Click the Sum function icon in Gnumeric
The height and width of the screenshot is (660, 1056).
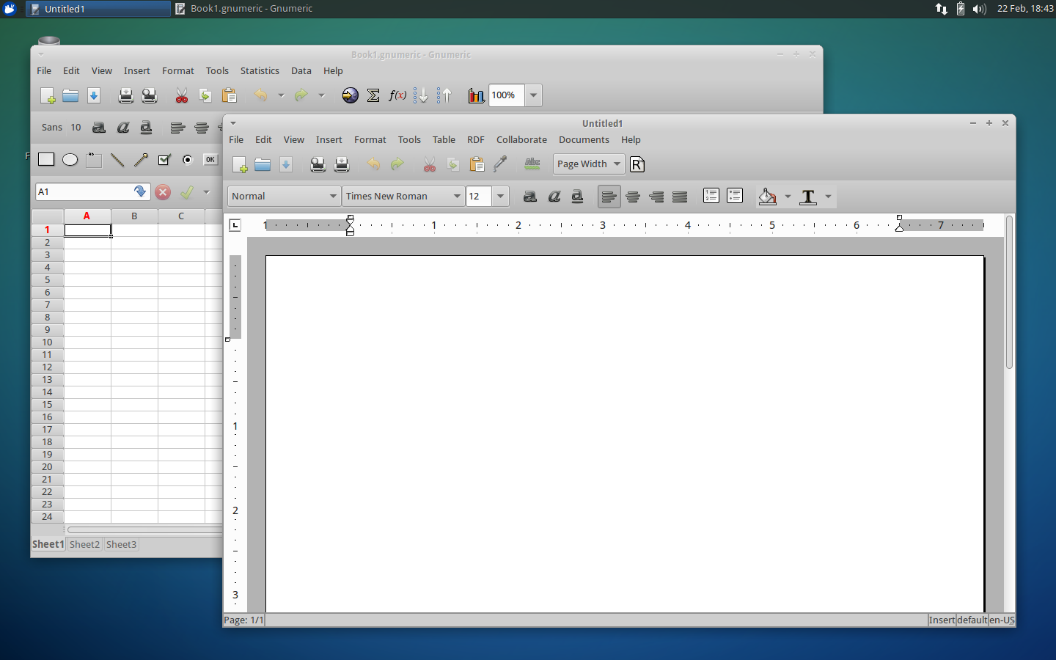[x=373, y=95]
